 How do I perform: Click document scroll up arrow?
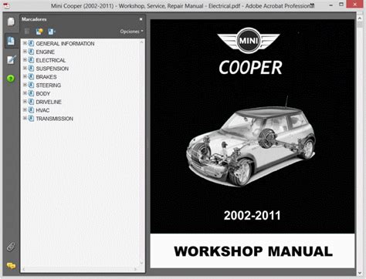point(360,18)
